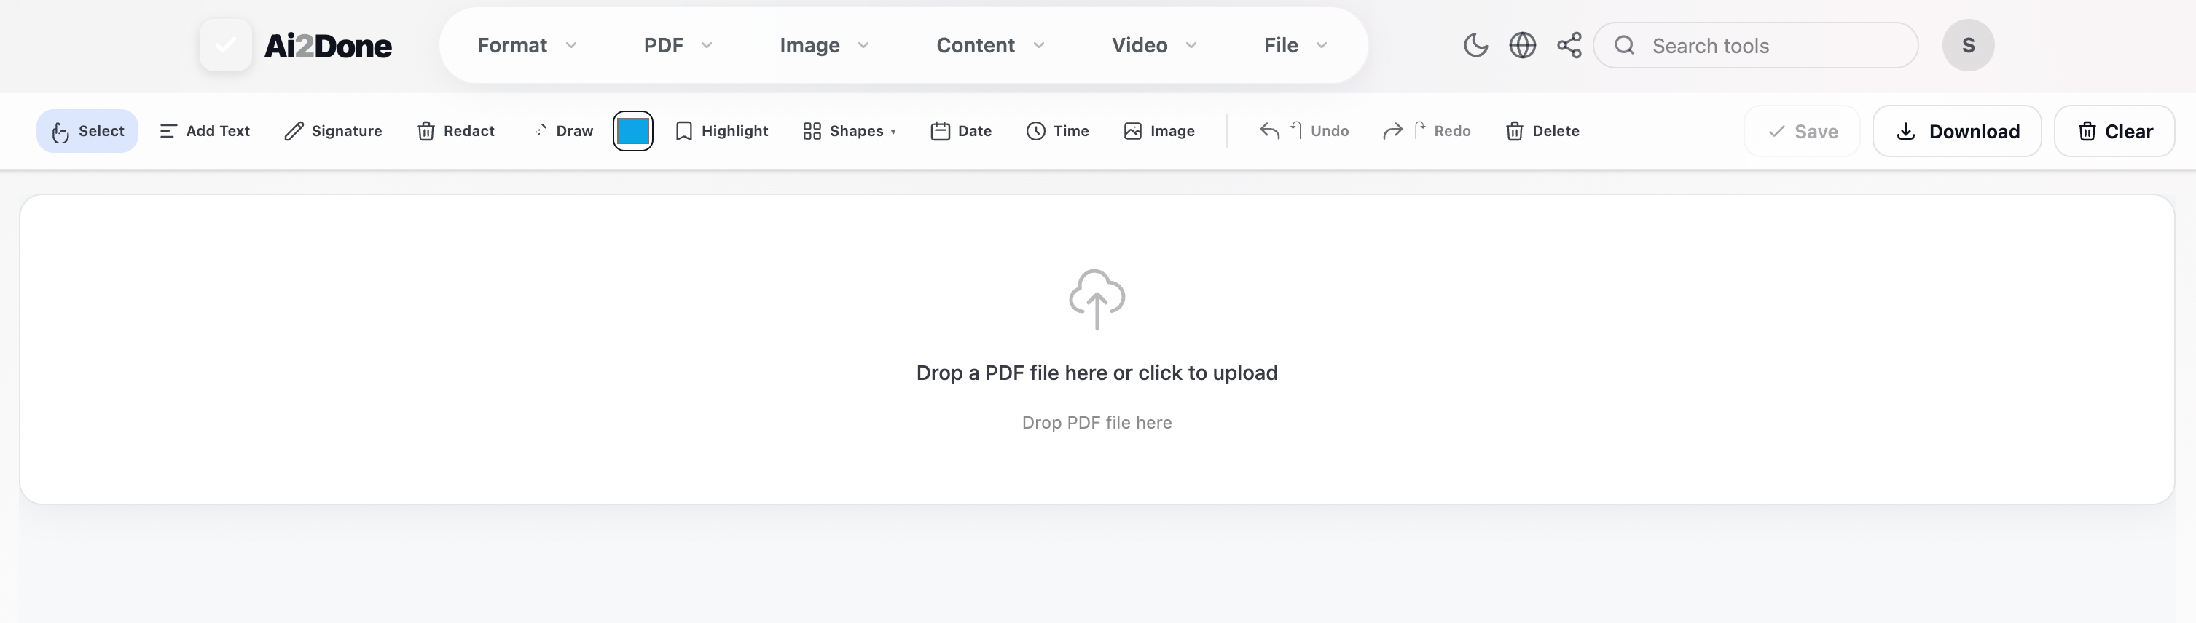The image size is (2196, 623).
Task: Insert a Date stamp
Action: pos(961,131)
